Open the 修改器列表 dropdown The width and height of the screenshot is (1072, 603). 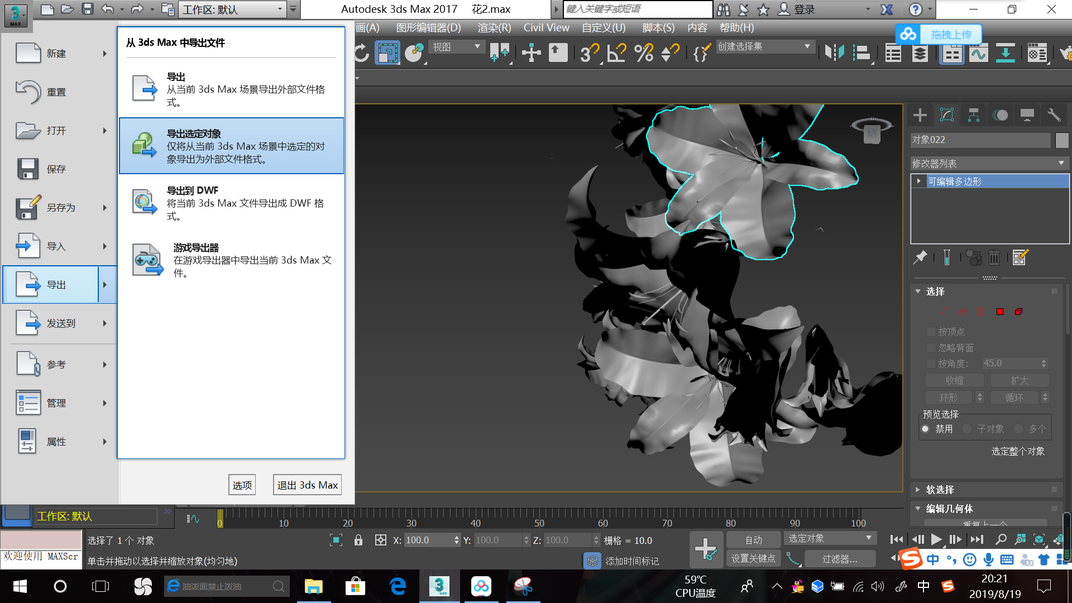pyautogui.click(x=1061, y=162)
